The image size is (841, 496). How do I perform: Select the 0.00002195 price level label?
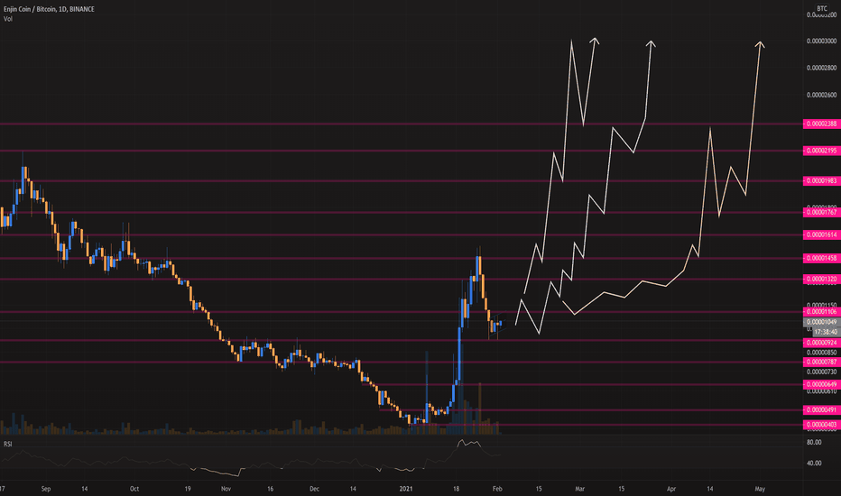820,151
